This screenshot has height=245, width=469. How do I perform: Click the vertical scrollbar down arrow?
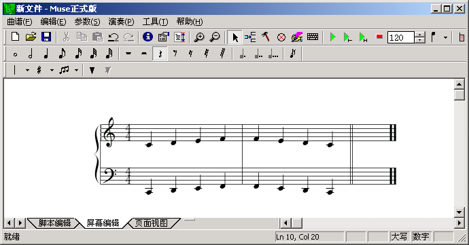pyautogui.click(x=459, y=212)
